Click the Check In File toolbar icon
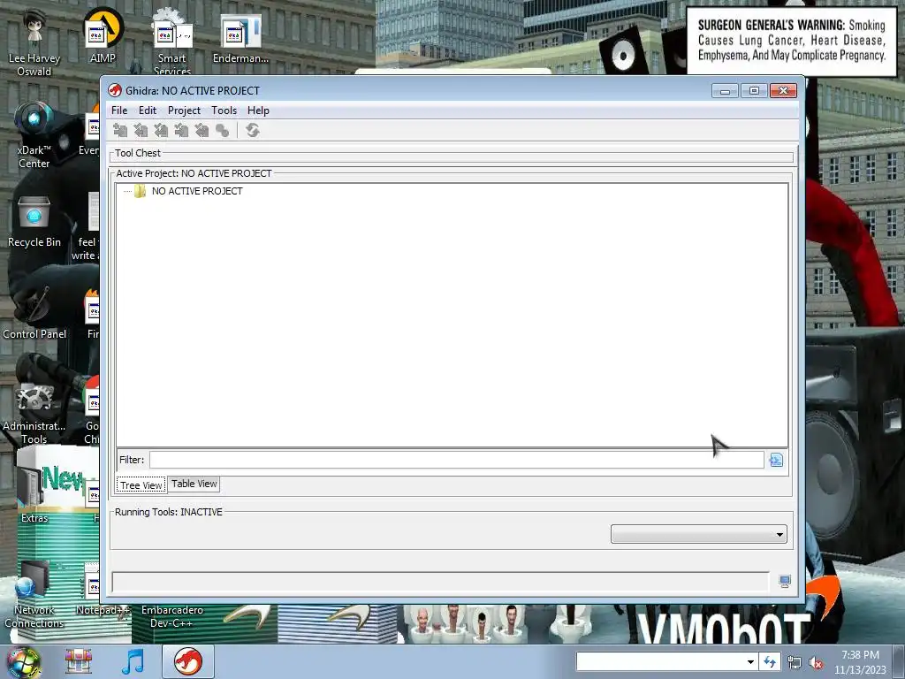 click(x=181, y=131)
